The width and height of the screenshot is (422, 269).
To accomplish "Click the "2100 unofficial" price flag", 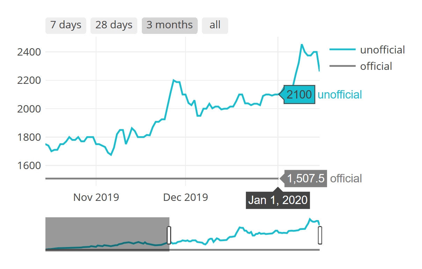I will pos(300,94).
